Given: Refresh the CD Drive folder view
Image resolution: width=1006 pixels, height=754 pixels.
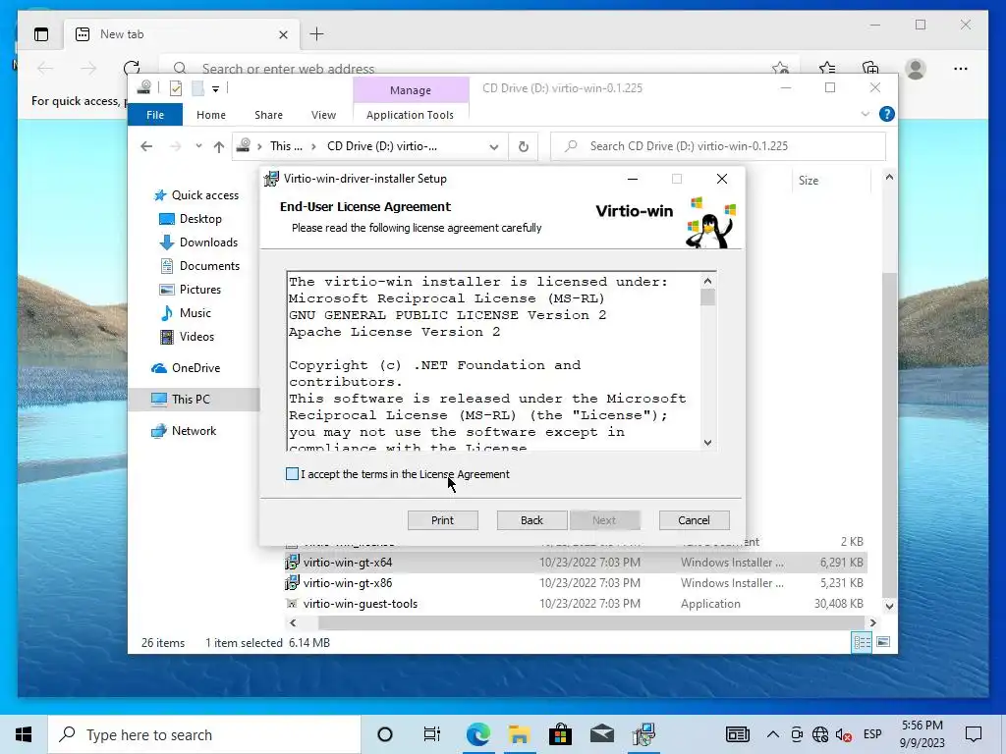Looking at the screenshot, I should 524,146.
